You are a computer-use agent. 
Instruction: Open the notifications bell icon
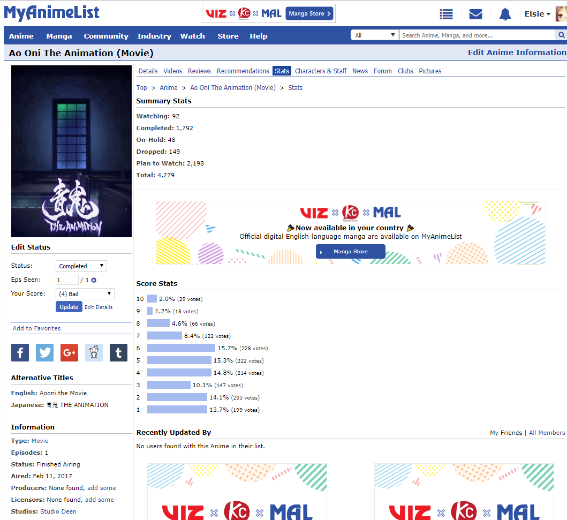505,14
